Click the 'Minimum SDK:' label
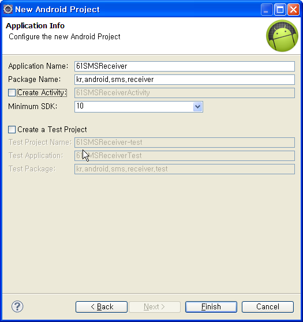The width and height of the screenshot is (303, 322). 33,106
